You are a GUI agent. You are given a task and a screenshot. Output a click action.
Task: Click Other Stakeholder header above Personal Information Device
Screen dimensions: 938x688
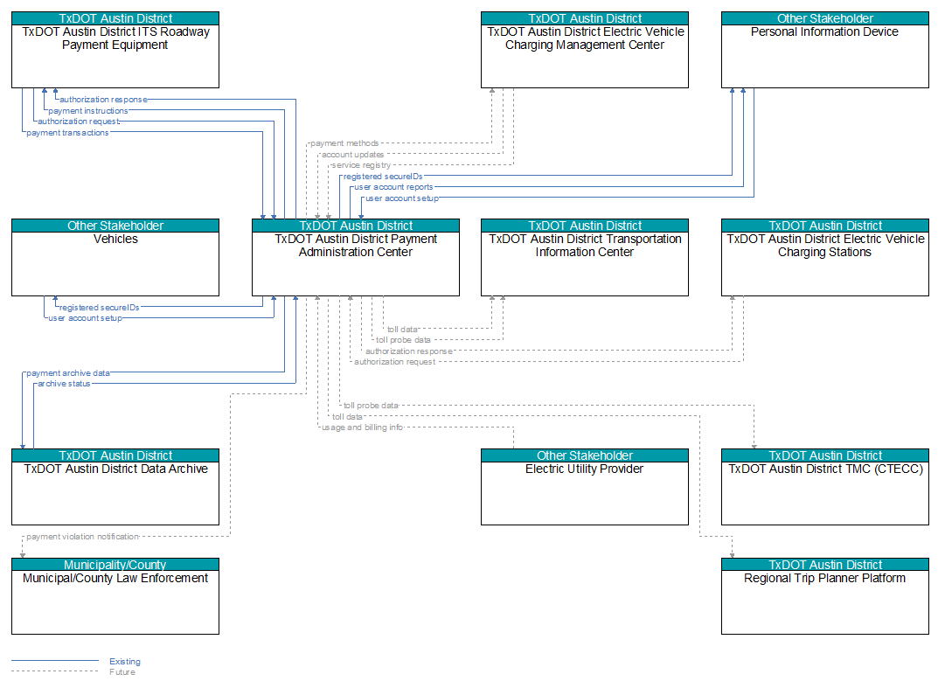tap(825, 18)
